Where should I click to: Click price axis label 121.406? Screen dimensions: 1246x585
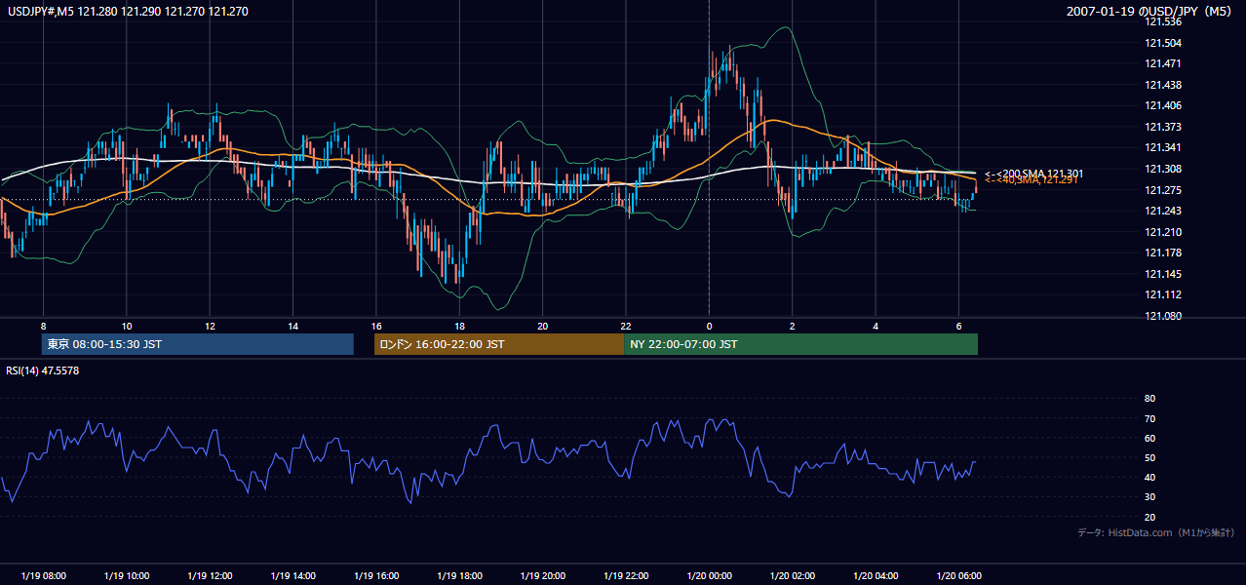[1164, 105]
